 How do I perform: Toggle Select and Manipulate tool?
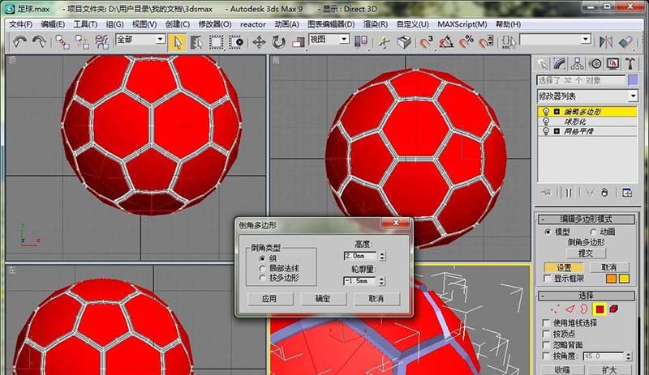(x=384, y=42)
